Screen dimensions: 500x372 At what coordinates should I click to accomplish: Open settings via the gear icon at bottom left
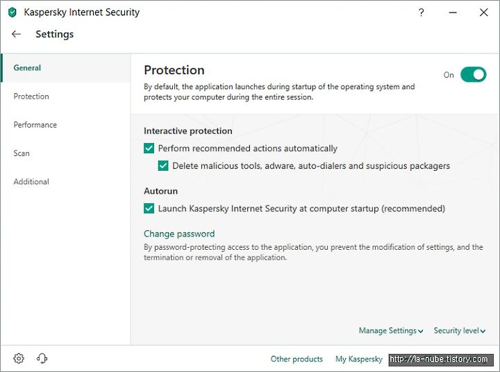click(x=19, y=358)
